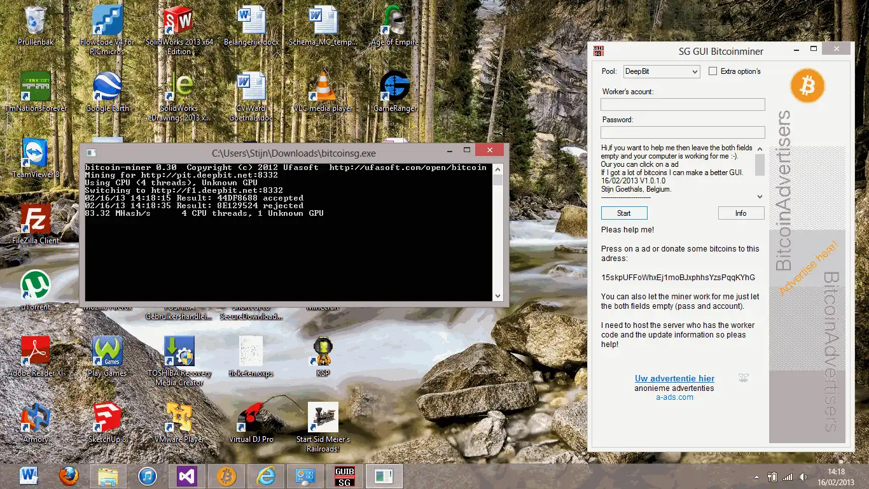Launch Age of Empire shortcut
Image resolution: width=869 pixels, height=489 pixels.
click(x=394, y=25)
